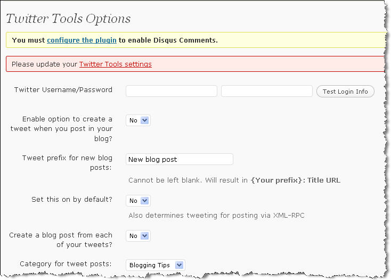Image resolution: width=391 pixels, height=280 pixels.
Task: Open the 'configure the plugin' link
Action: coord(82,40)
